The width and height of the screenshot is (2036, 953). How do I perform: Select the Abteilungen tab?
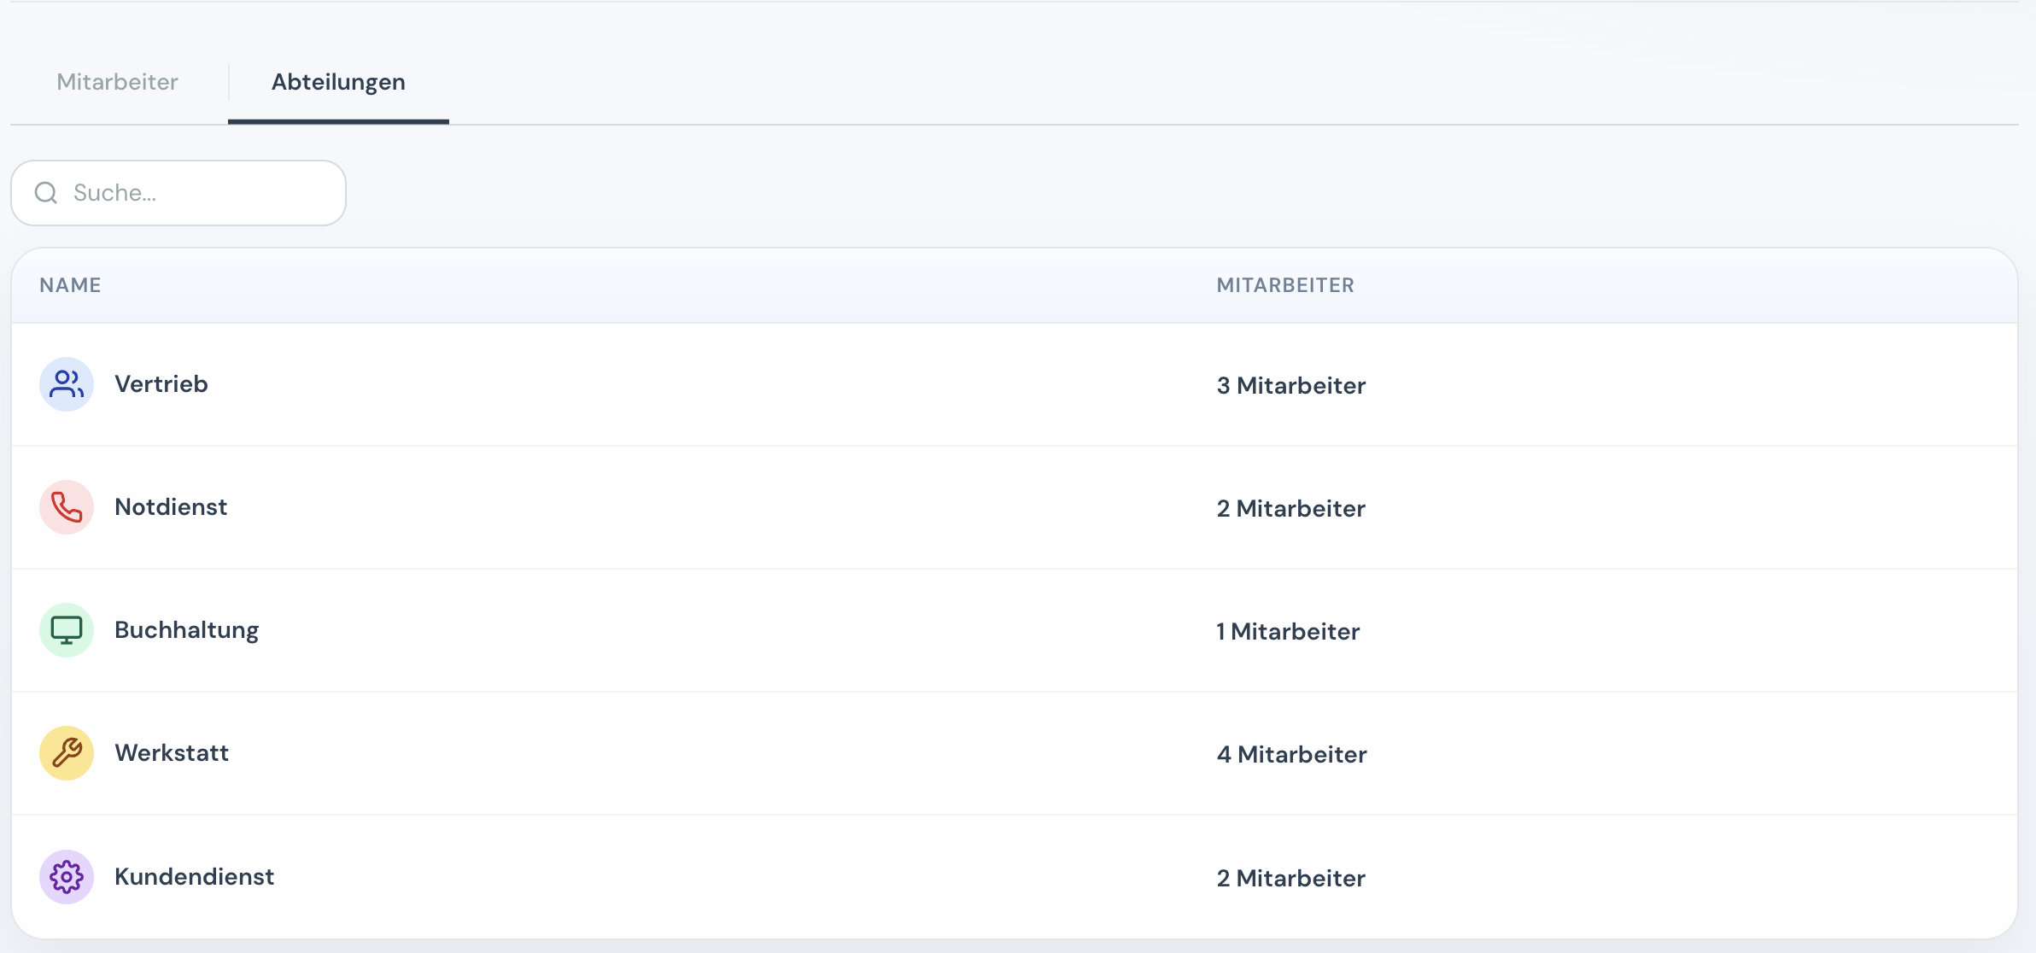point(338,82)
